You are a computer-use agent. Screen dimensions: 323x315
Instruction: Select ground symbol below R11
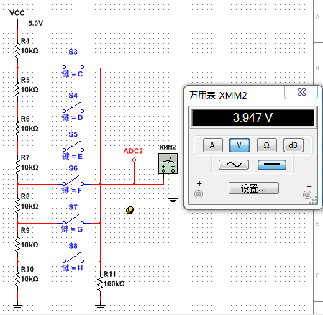coord(100,307)
